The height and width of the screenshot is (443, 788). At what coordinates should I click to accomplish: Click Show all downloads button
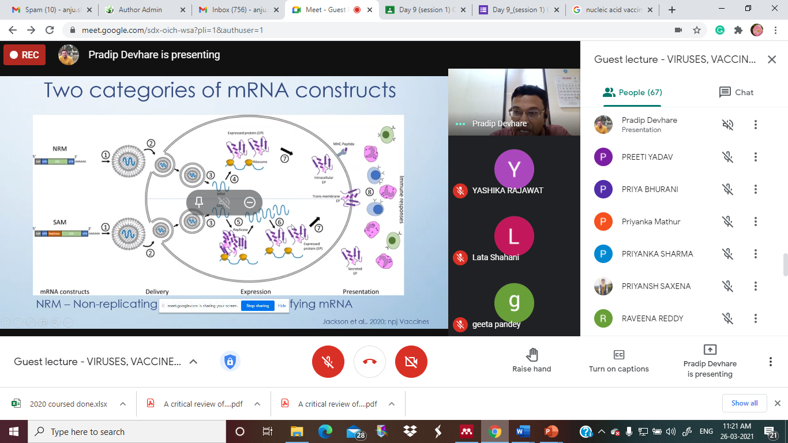coord(744,403)
